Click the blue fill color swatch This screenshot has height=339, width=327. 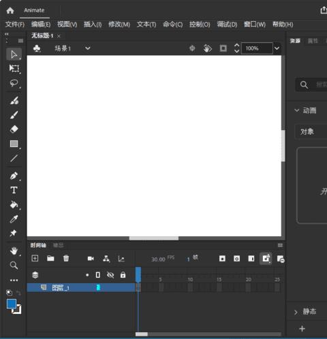click(12, 304)
